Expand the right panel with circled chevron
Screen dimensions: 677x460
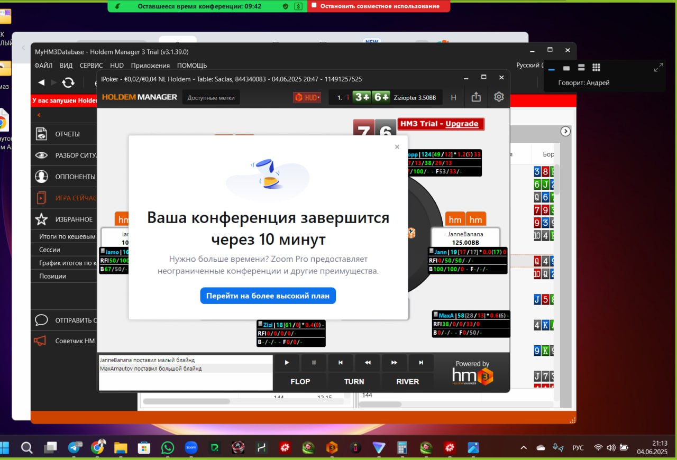(x=565, y=131)
